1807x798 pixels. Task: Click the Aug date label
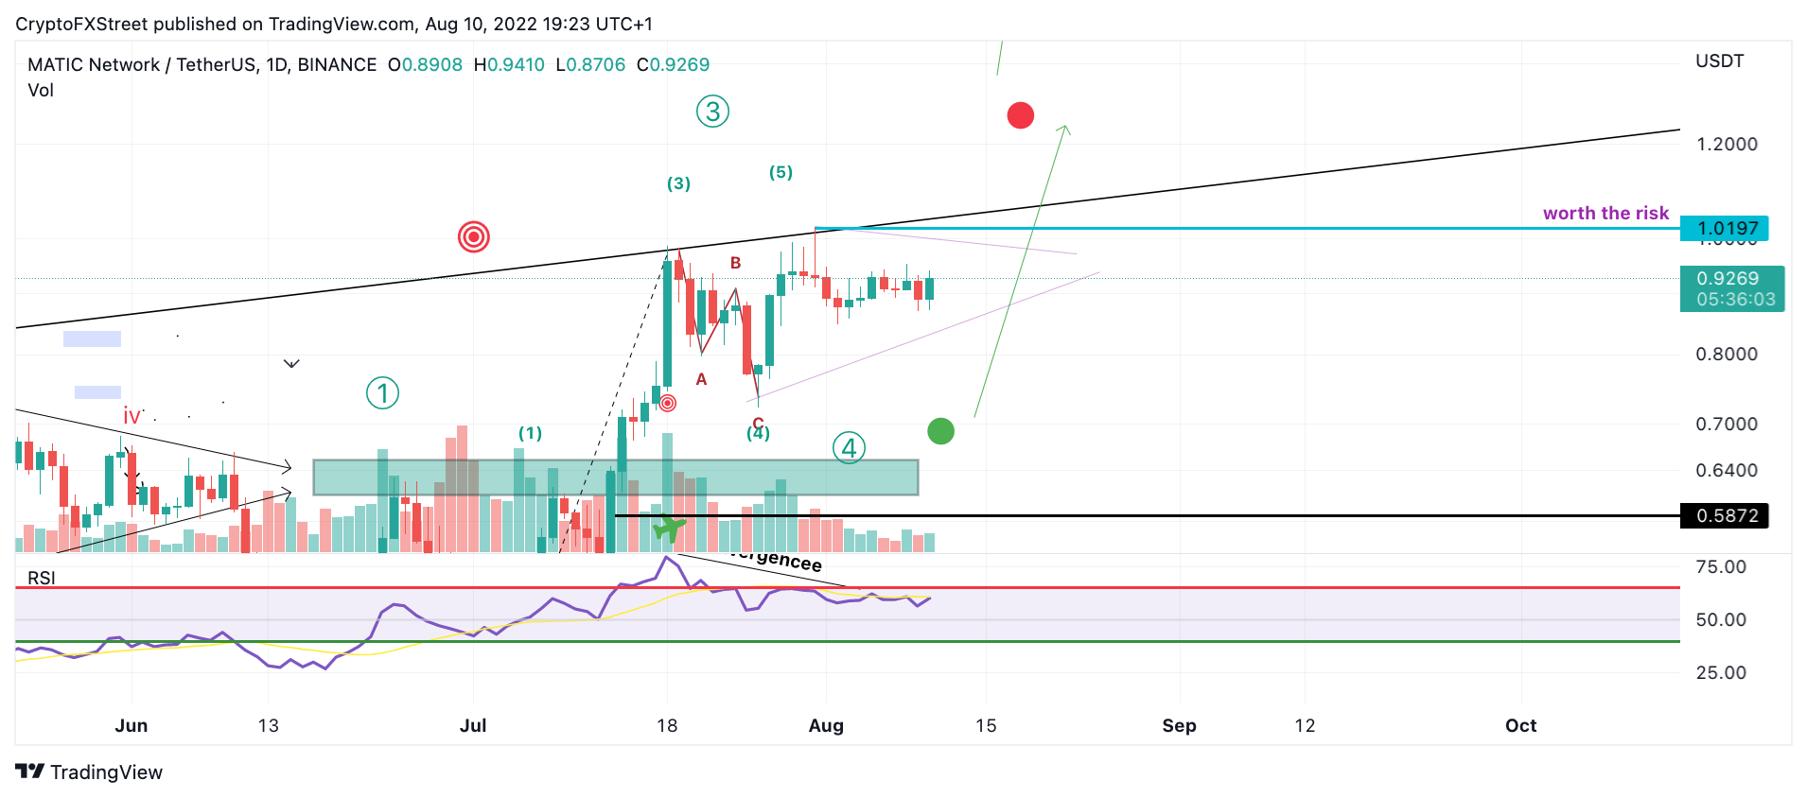(x=826, y=725)
